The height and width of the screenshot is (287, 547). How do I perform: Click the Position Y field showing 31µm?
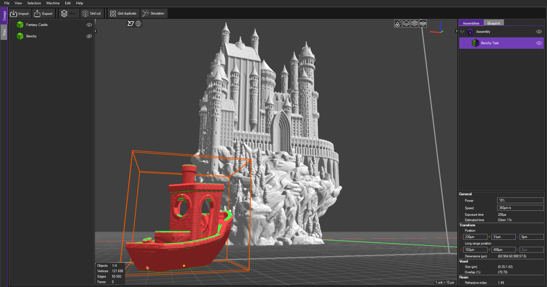(x=503, y=237)
